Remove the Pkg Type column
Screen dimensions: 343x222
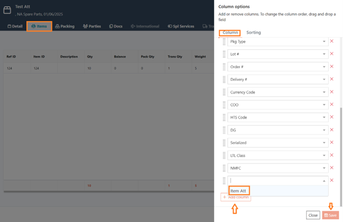point(332,41)
